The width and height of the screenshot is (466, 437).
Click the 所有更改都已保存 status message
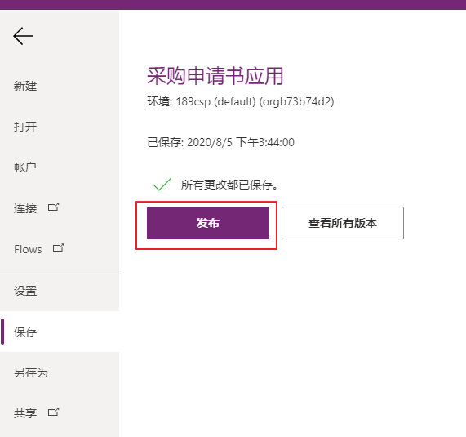229,185
